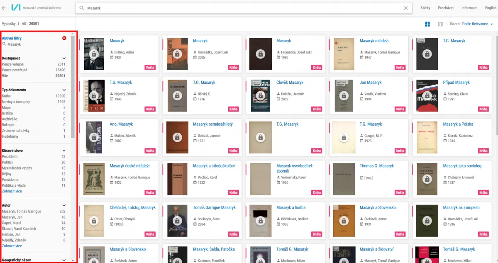Clear the search field with the X icon
Image resolution: width=498 pixels, height=263 pixels.
(406, 8)
